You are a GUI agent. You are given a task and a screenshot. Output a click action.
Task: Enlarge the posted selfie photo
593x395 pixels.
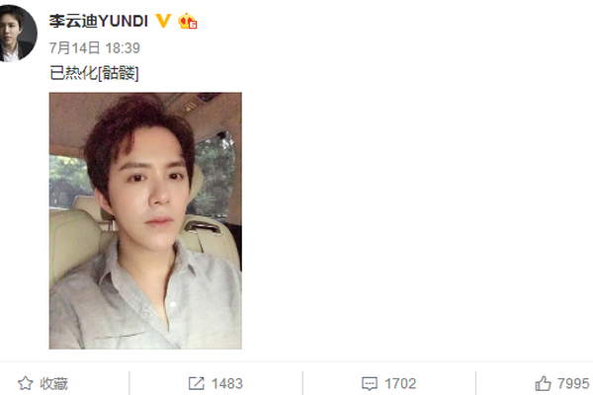click(145, 220)
